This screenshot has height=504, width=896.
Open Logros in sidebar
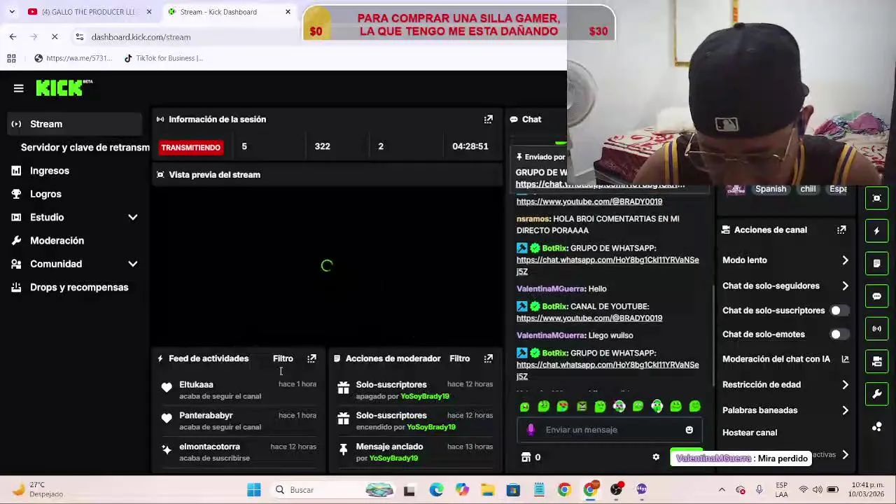pyautogui.click(x=75, y=194)
